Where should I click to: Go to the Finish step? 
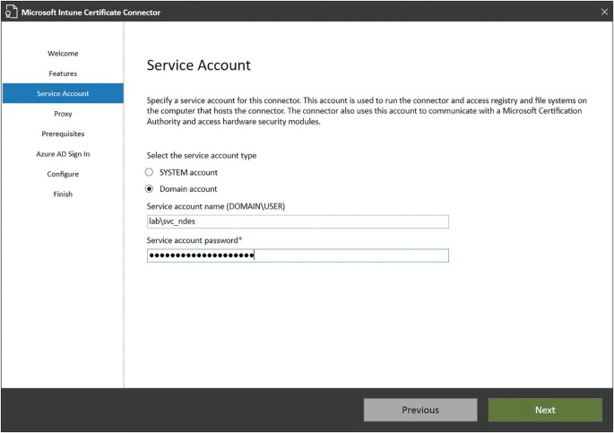(x=63, y=194)
